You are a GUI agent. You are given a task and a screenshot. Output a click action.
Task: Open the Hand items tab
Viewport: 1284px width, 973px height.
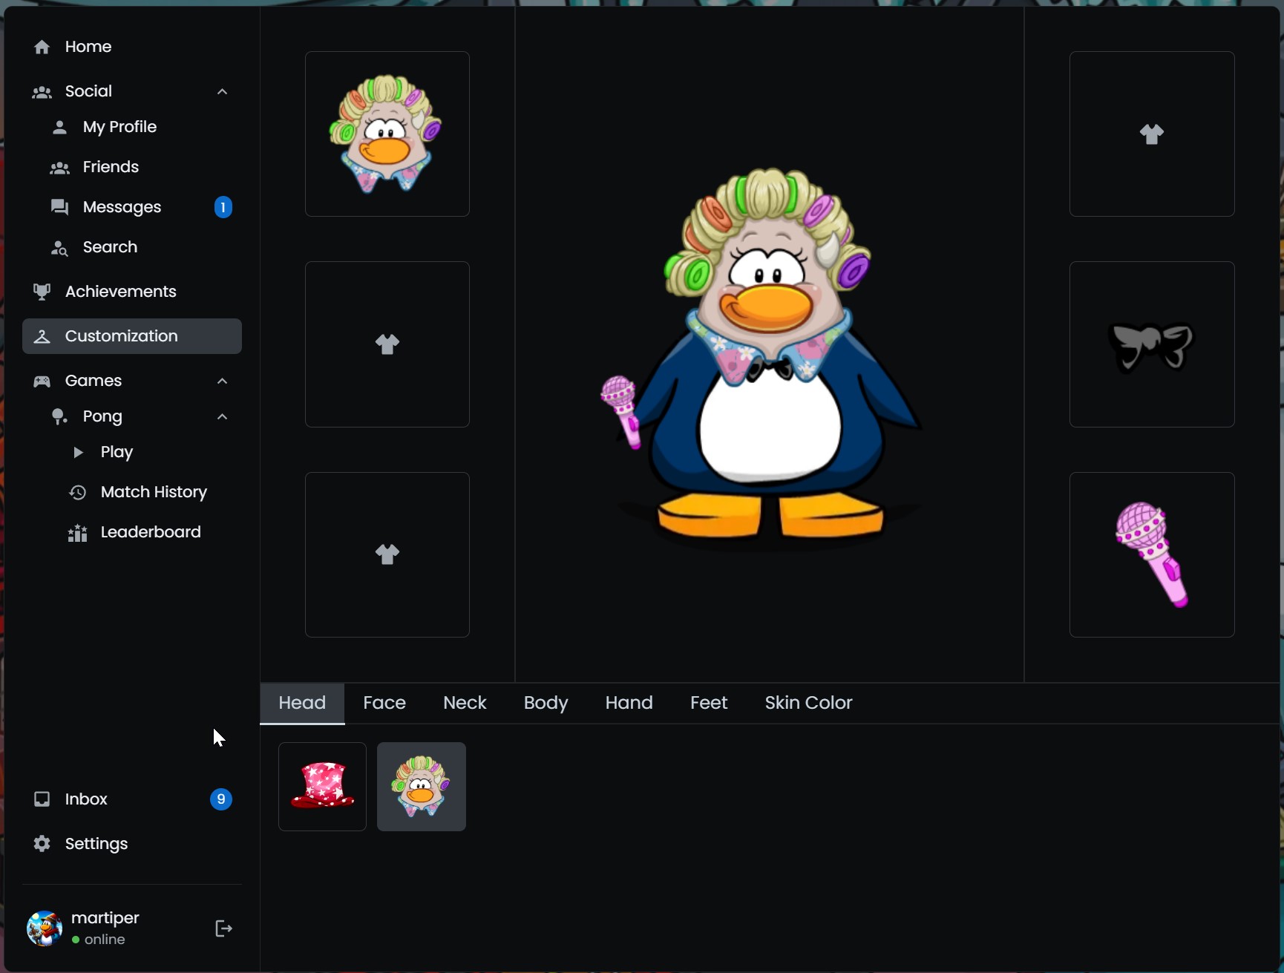629,703
